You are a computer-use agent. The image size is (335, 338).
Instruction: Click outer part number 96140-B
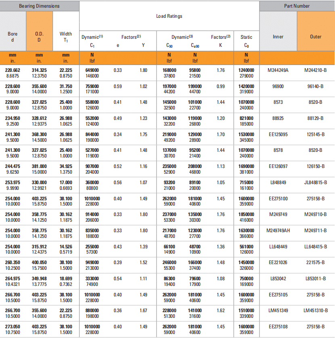pos(316,86)
